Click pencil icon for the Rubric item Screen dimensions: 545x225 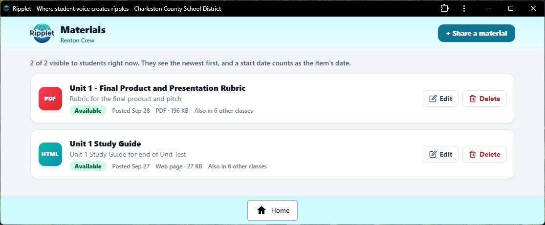433,99
